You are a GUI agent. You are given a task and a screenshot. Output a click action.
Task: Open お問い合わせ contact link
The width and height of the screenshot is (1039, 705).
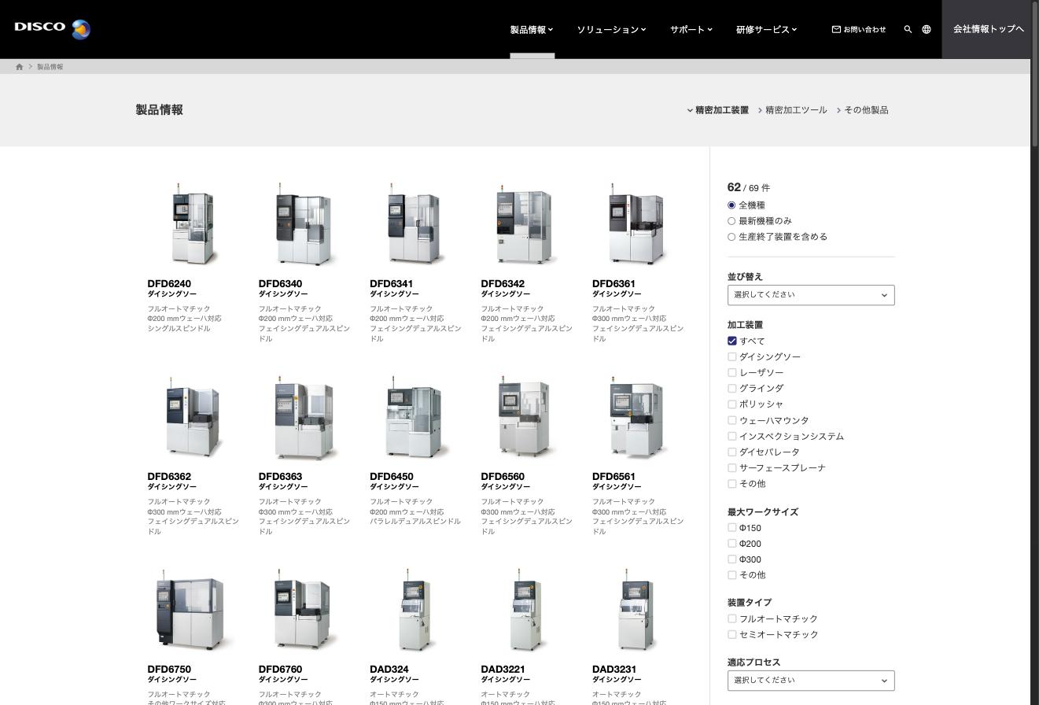click(x=859, y=29)
